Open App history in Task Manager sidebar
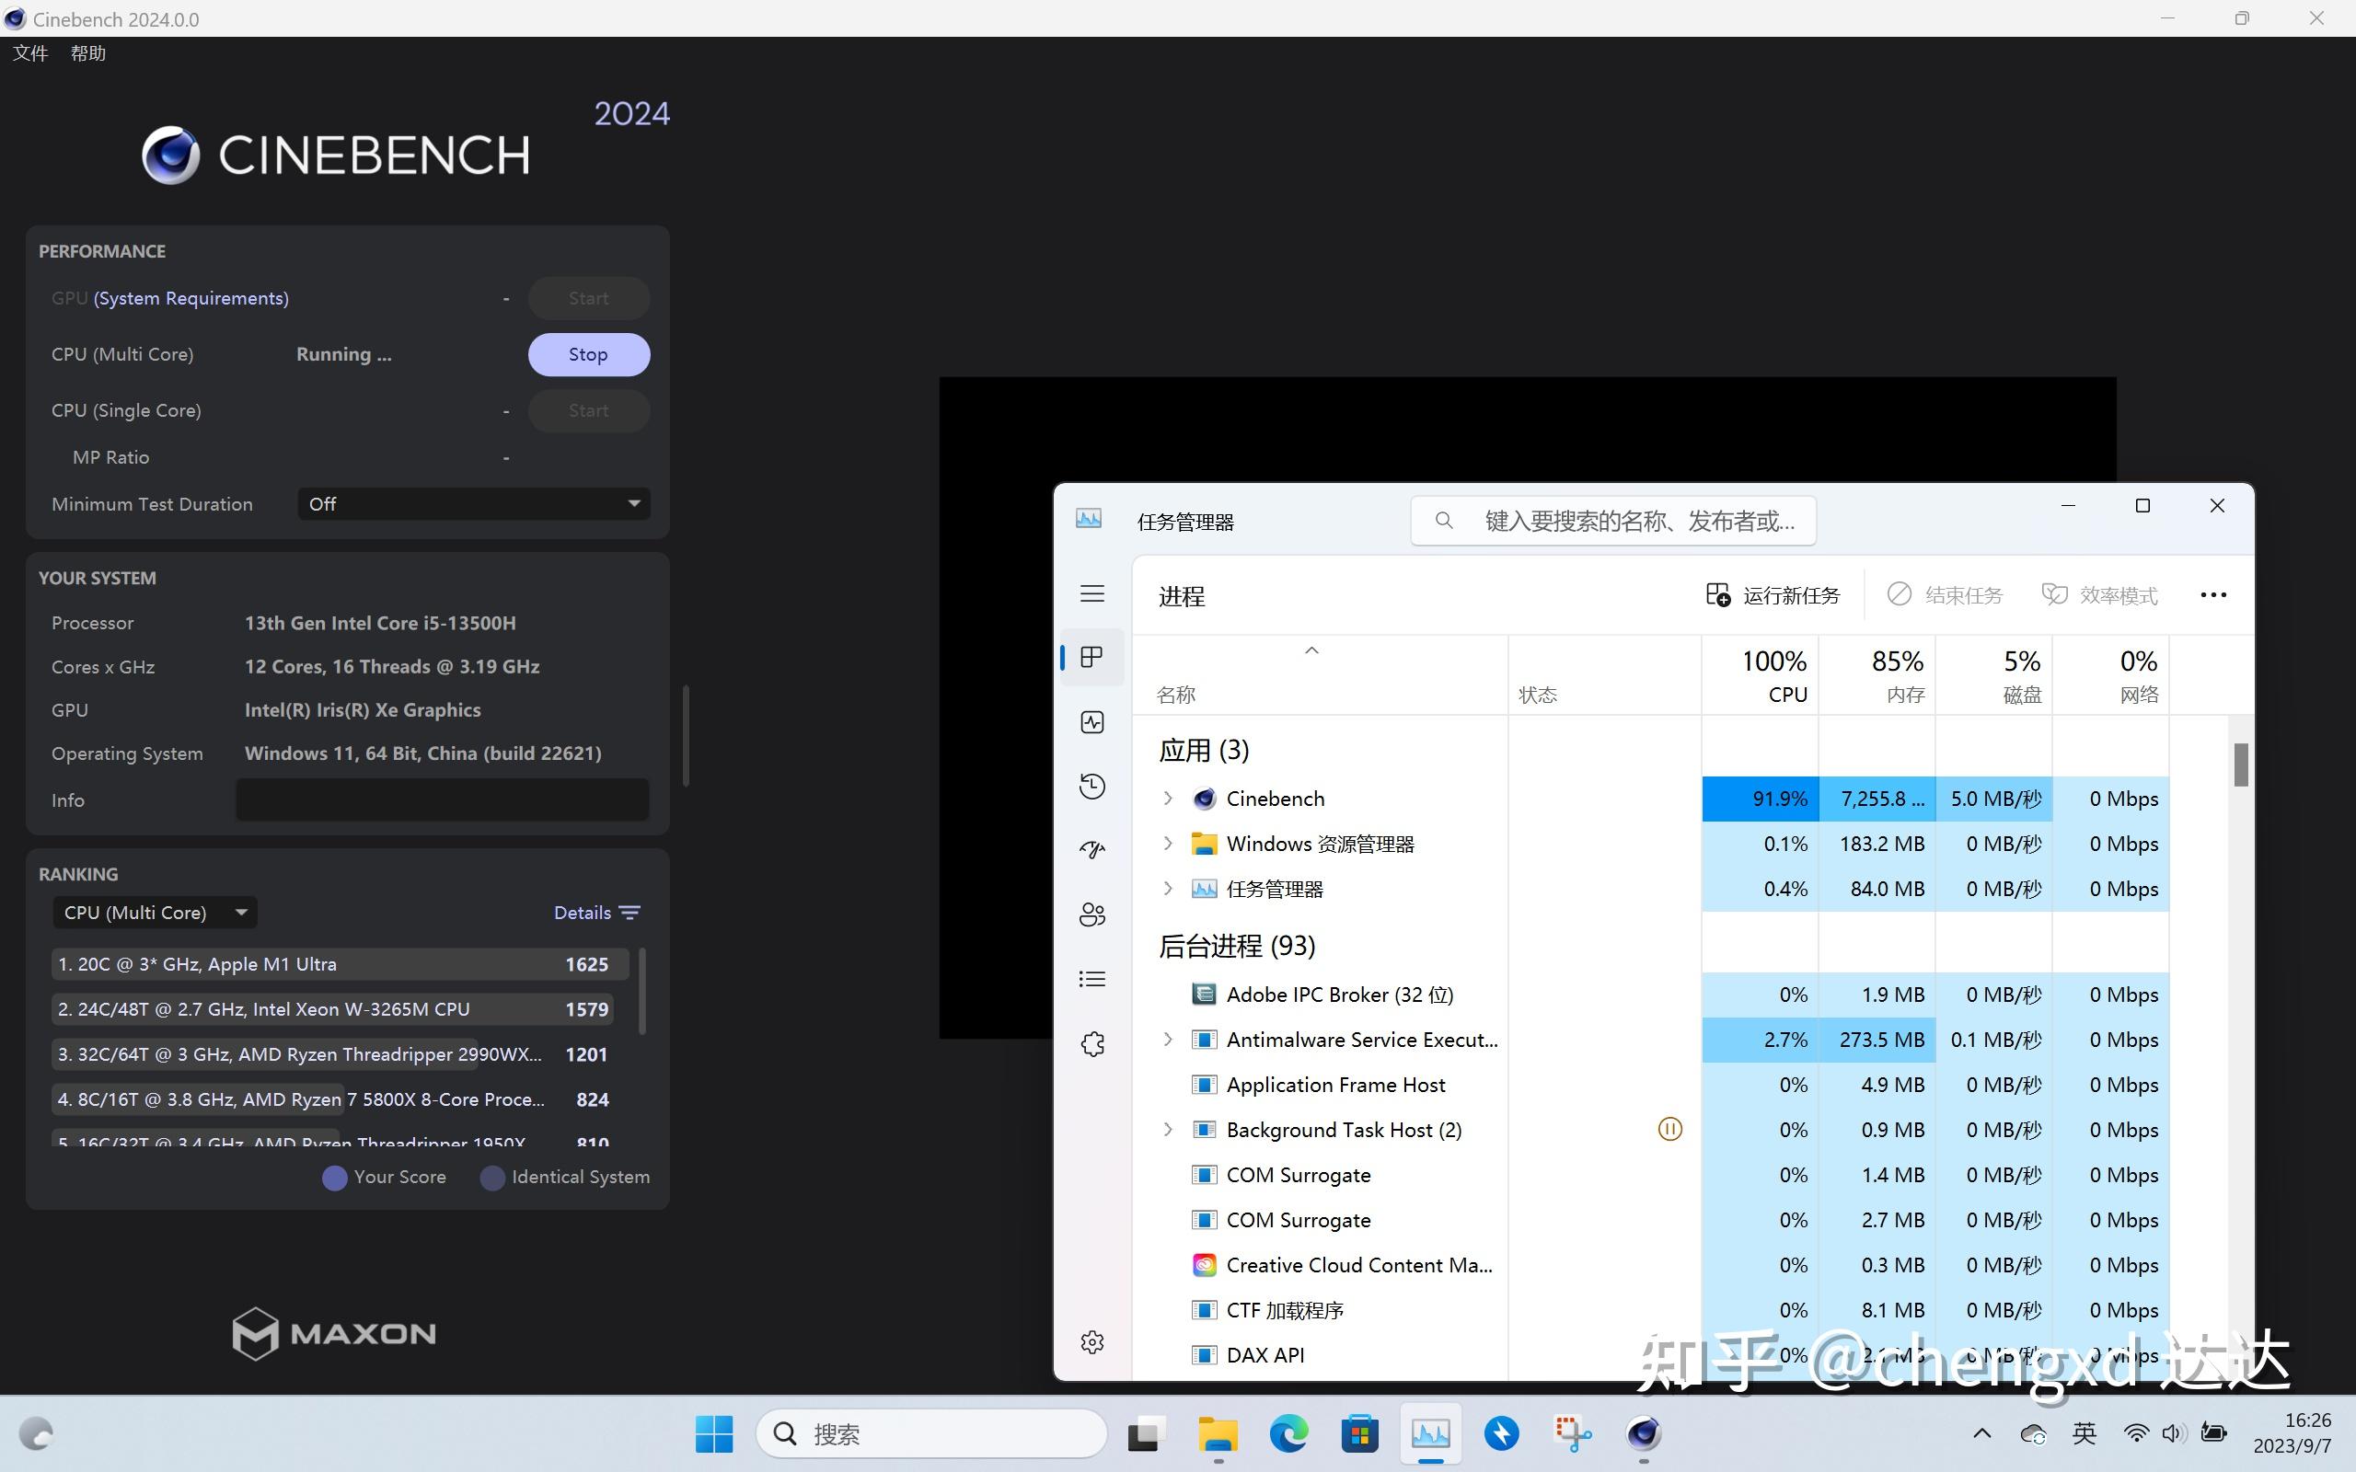The height and width of the screenshot is (1472, 2356). (x=1092, y=786)
